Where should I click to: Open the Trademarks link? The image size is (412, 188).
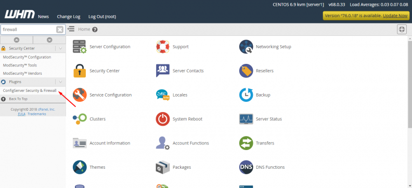[x=37, y=114]
